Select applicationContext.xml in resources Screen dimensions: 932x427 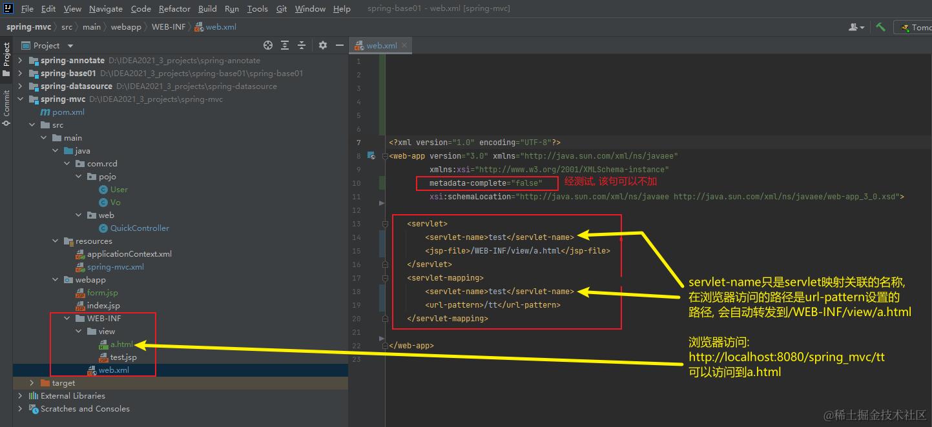pyautogui.click(x=129, y=254)
